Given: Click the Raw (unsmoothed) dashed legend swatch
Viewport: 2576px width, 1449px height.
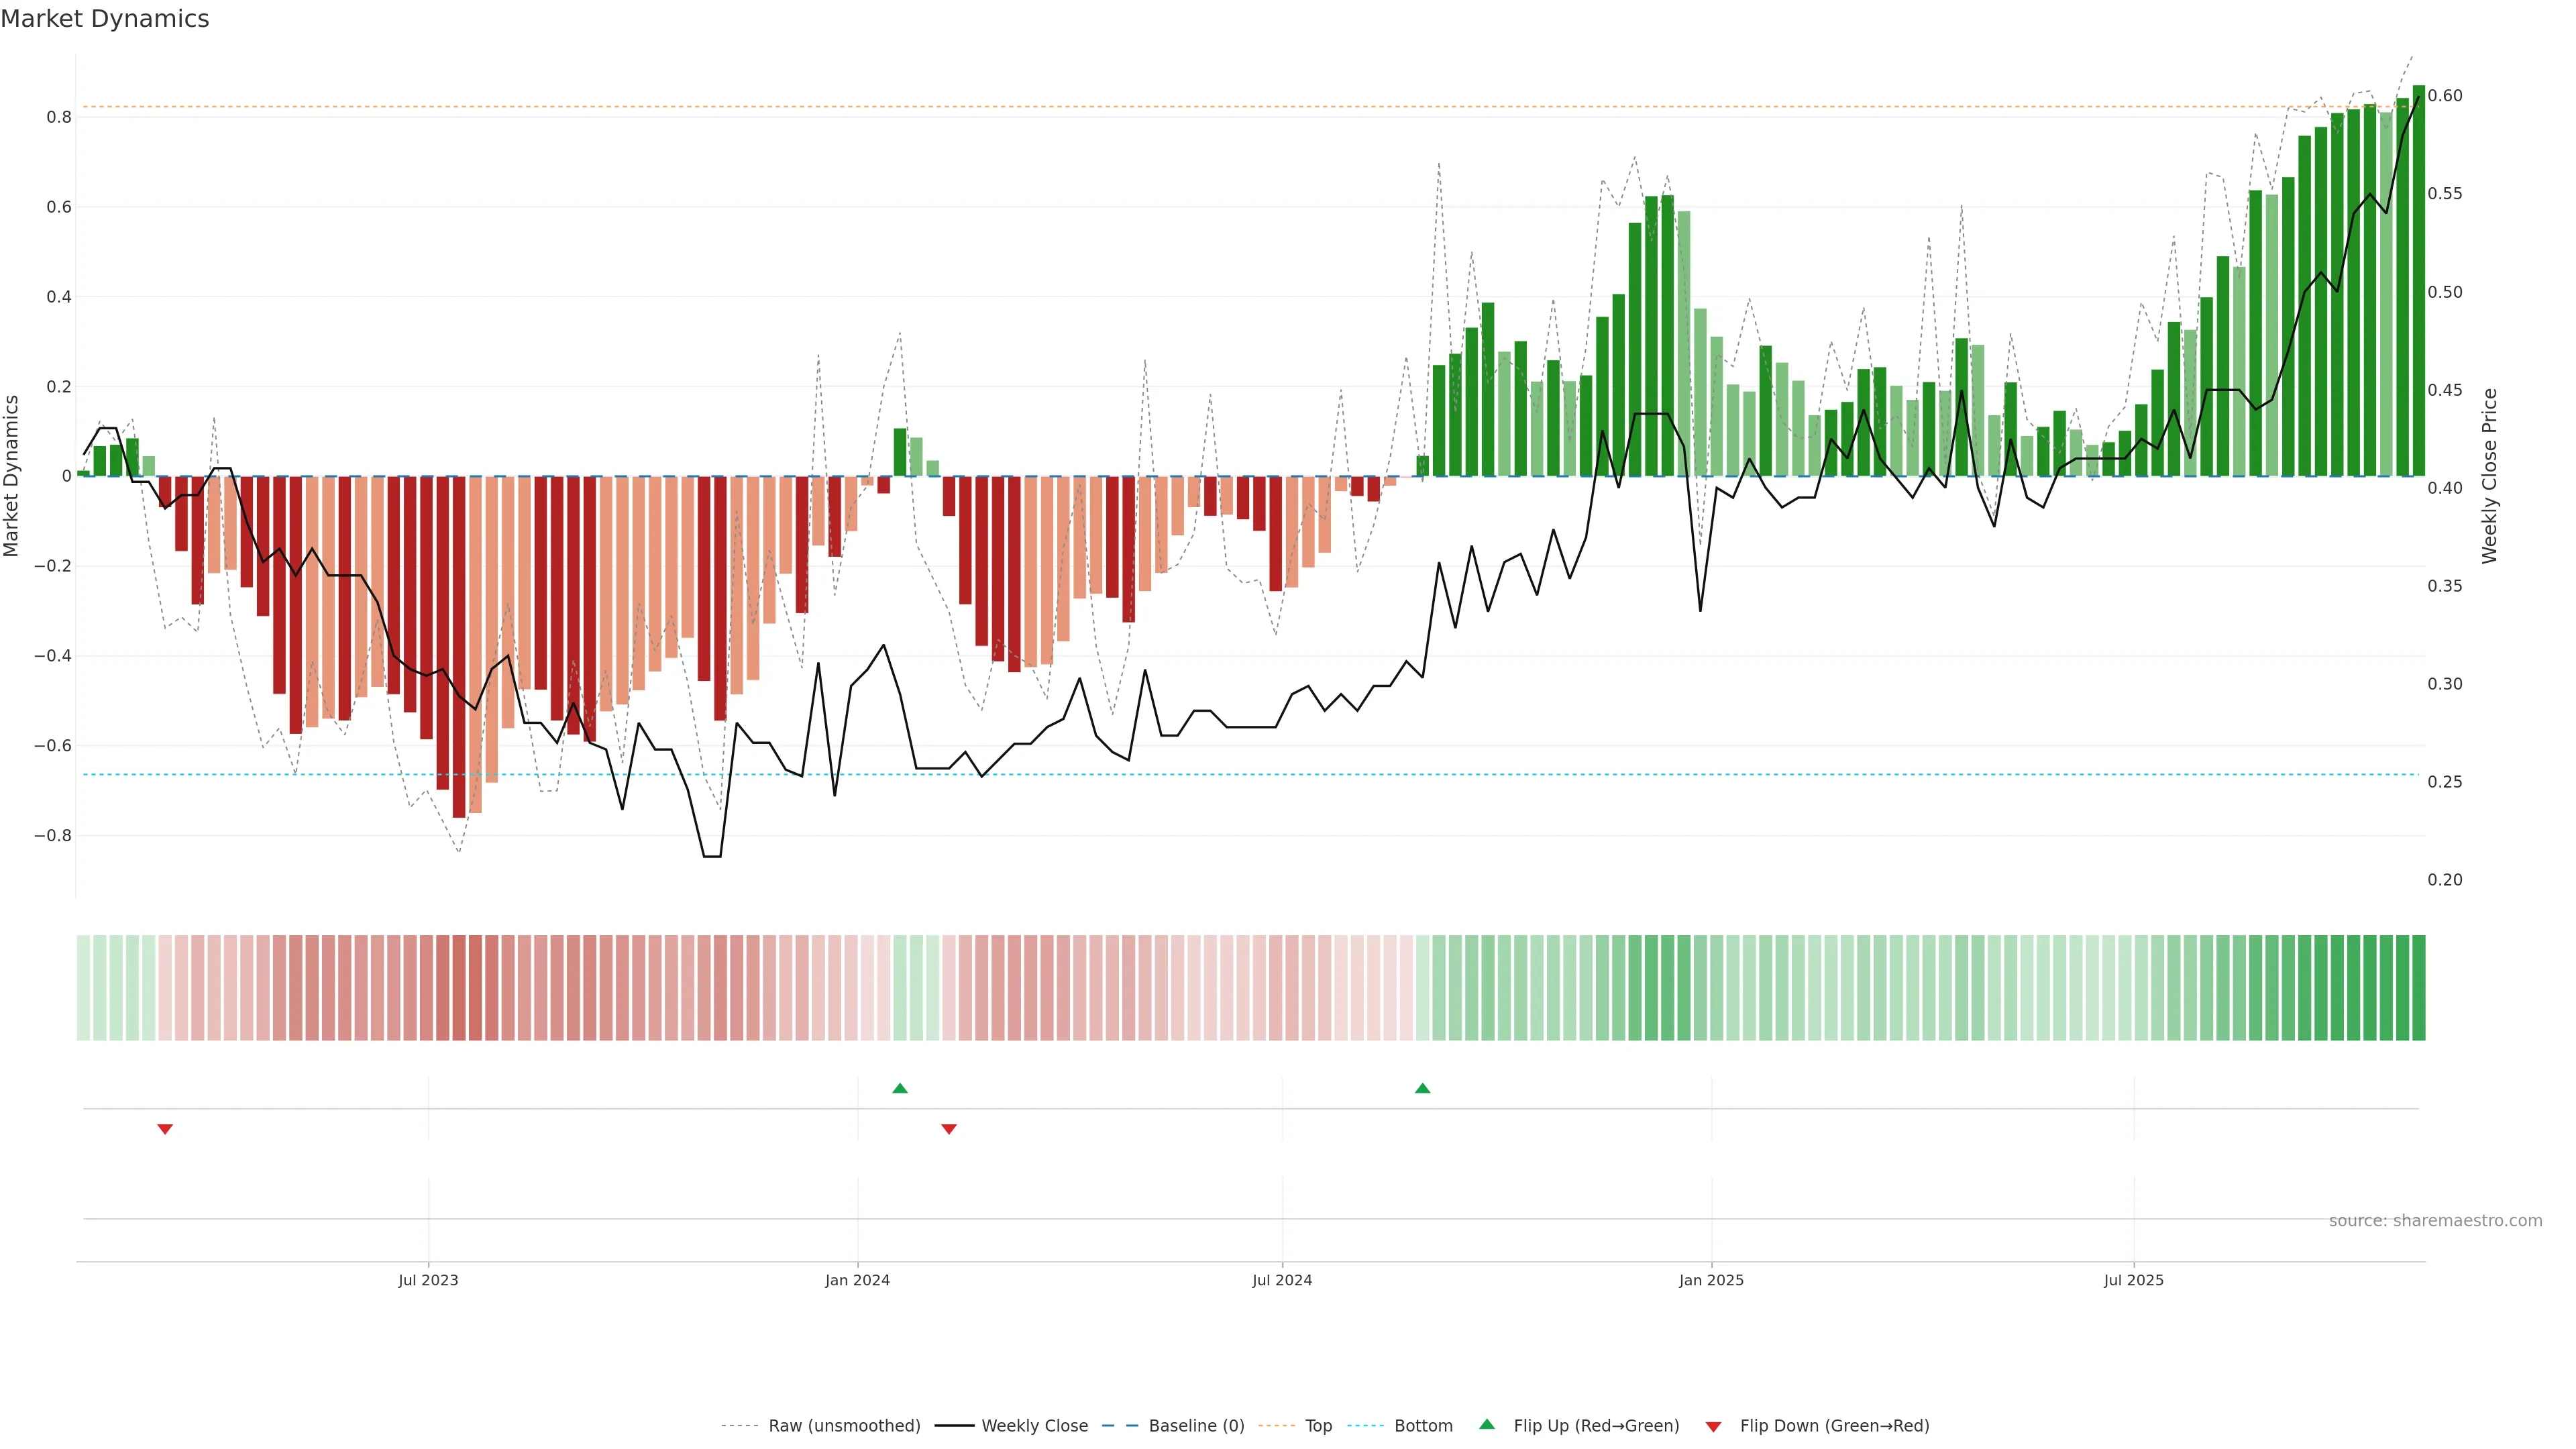Looking at the screenshot, I should (740, 1426).
